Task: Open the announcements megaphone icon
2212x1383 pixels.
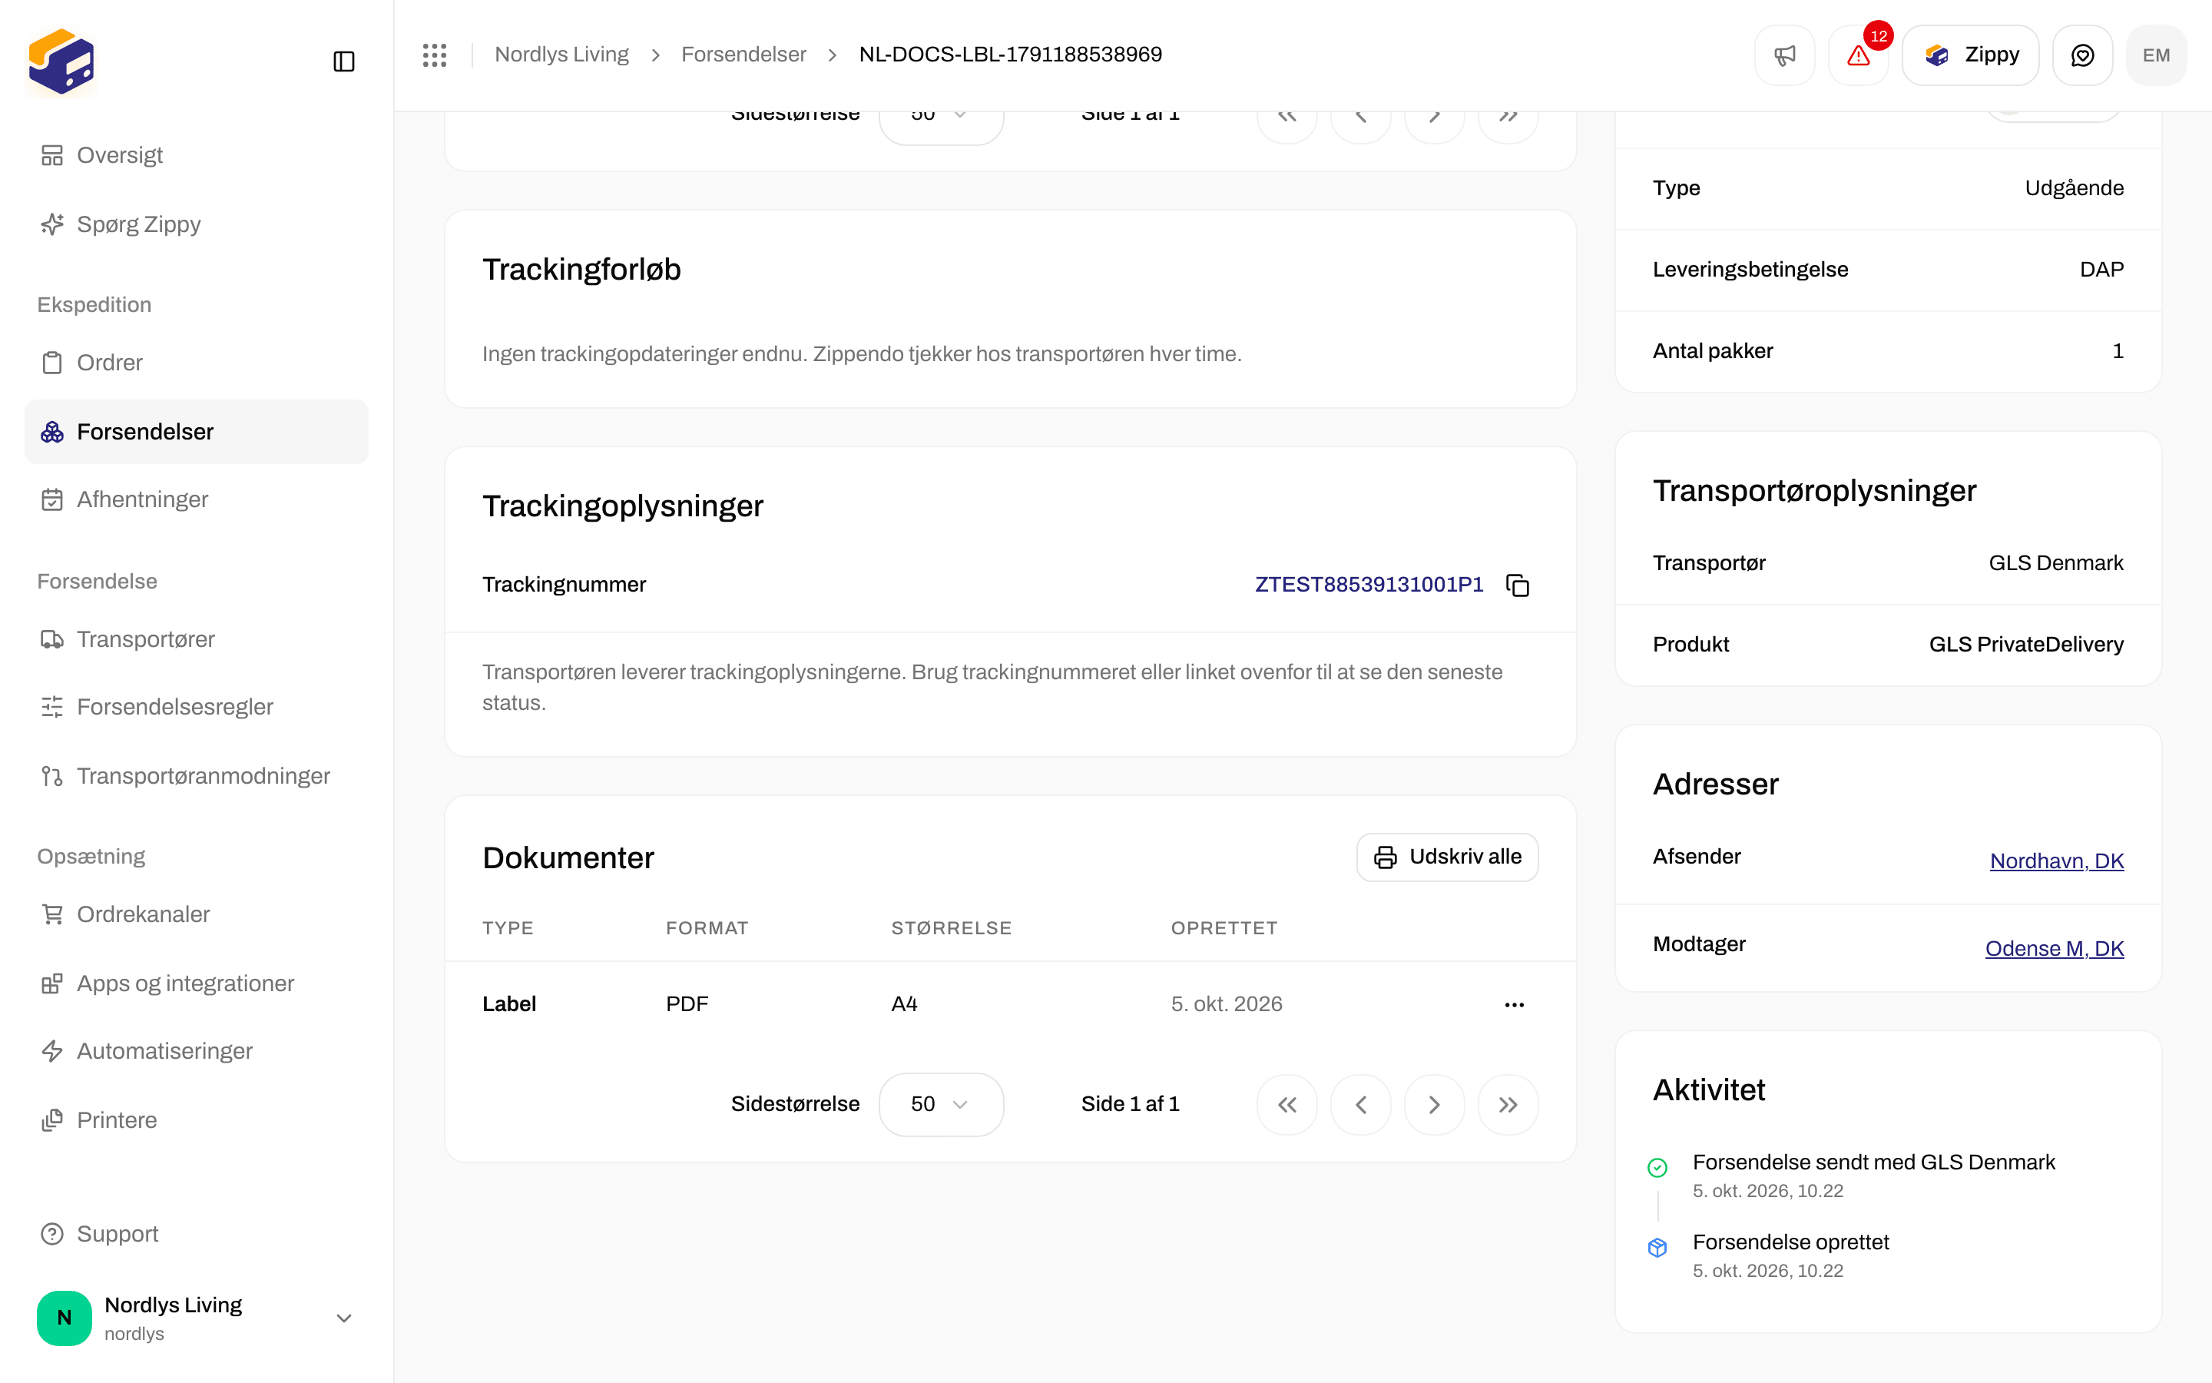Action: pos(1784,55)
